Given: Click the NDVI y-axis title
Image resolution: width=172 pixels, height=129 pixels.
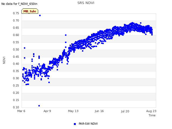Looking at the screenshot, I should point(4,60).
